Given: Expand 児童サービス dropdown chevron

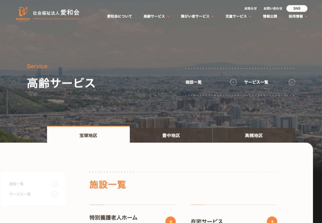Looking at the screenshot, I should tap(250, 17).
